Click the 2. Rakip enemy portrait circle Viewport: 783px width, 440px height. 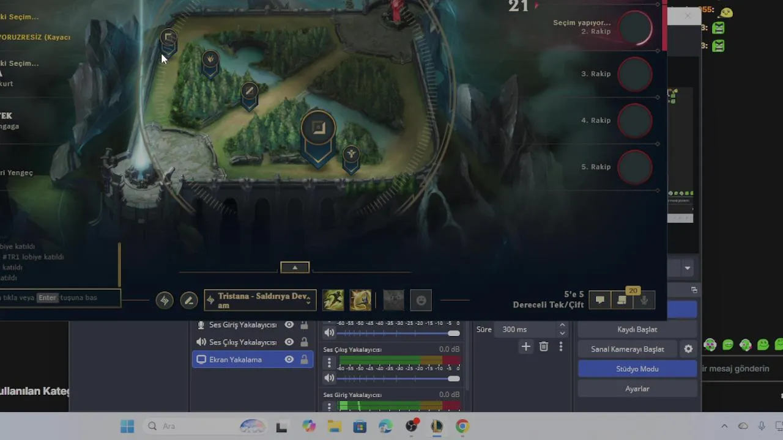coord(635,28)
